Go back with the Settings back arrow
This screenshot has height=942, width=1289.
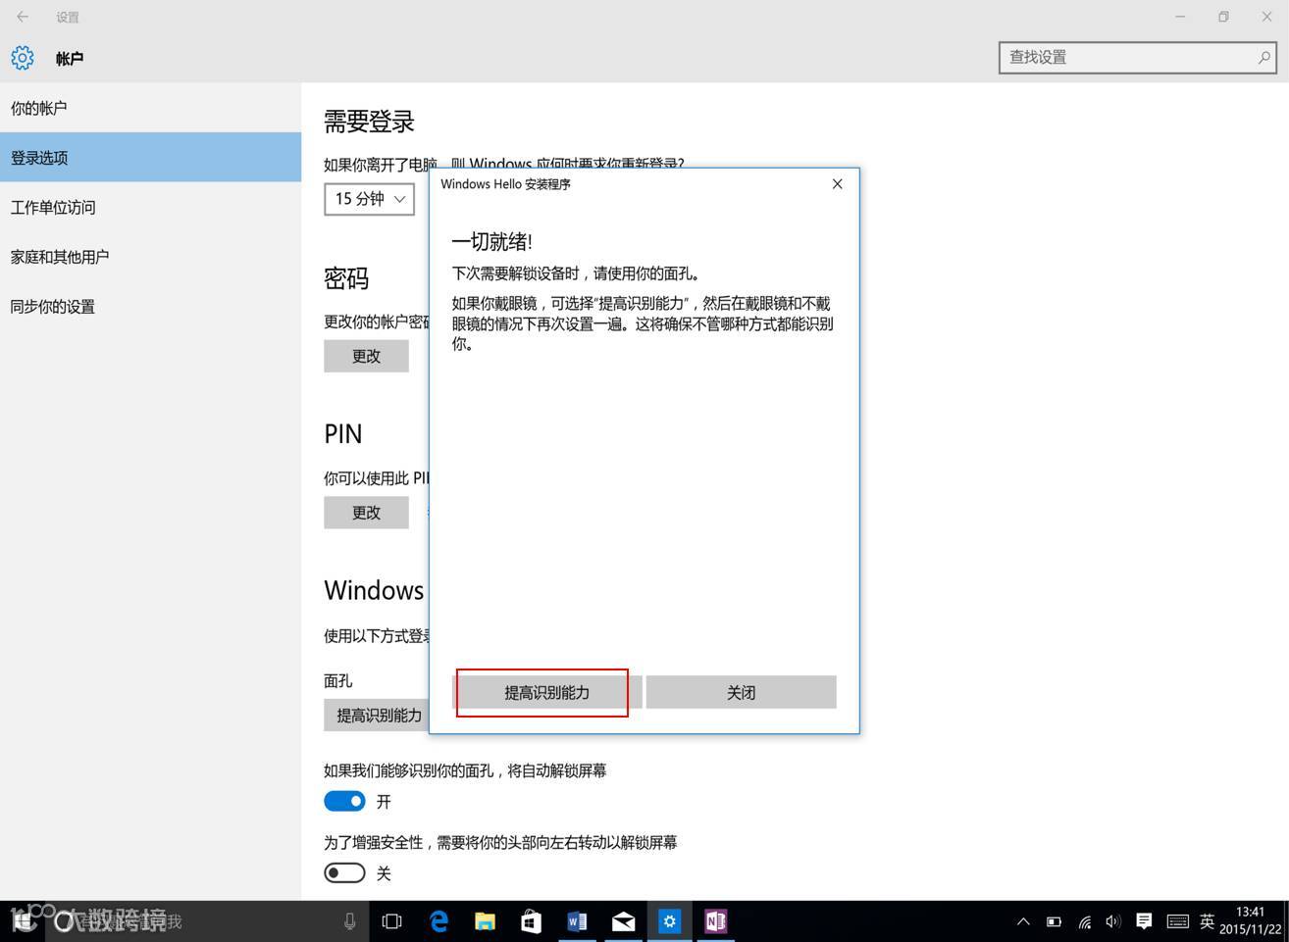pos(23,17)
